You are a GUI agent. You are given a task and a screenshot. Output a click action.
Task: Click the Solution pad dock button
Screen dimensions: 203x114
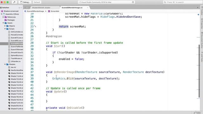[x=19, y=8]
